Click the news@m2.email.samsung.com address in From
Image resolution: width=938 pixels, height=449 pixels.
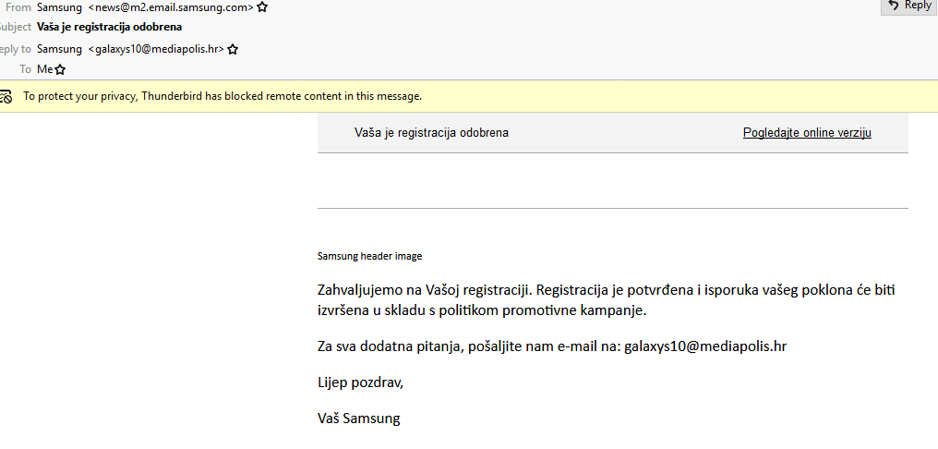pos(171,7)
